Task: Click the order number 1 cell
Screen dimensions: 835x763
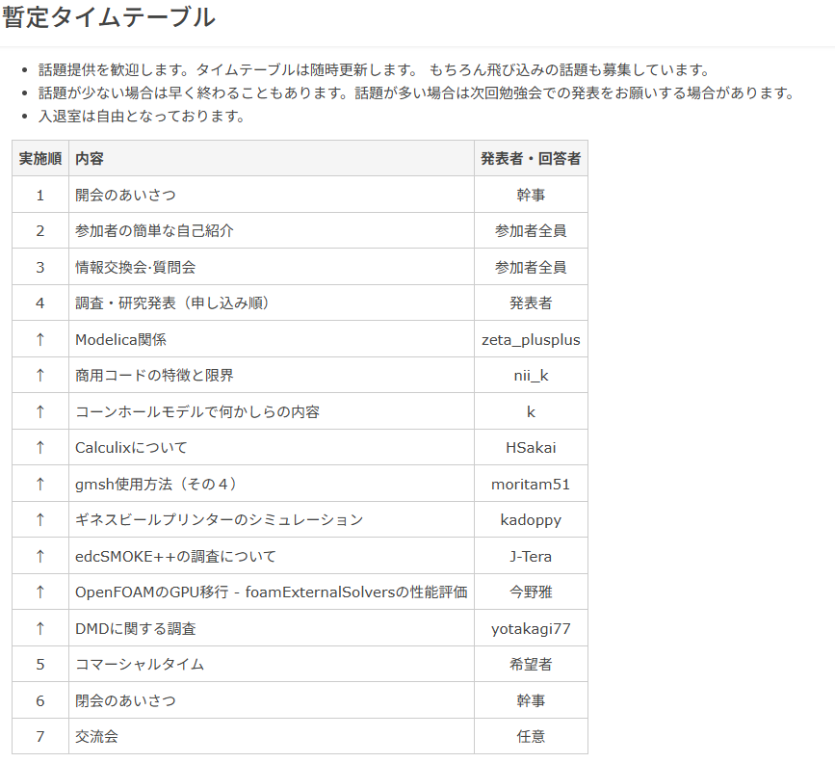Action: pyautogui.click(x=40, y=195)
